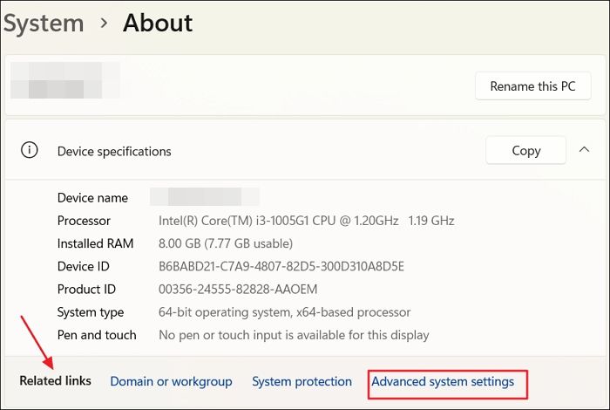Open Advanced system settings

443,381
